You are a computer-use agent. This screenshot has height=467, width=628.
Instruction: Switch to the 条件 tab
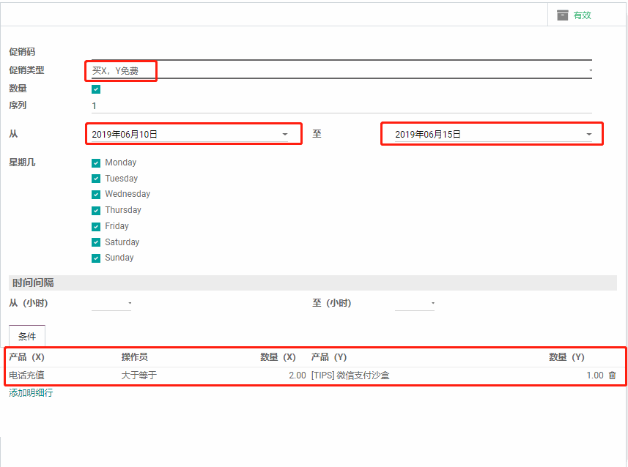point(27,337)
